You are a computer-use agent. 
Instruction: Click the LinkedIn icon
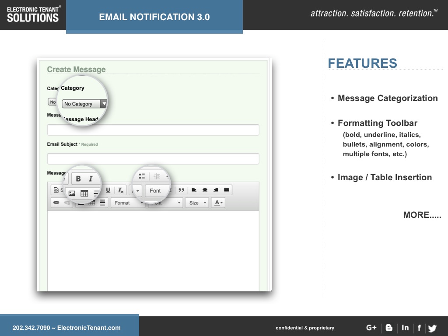click(405, 328)
